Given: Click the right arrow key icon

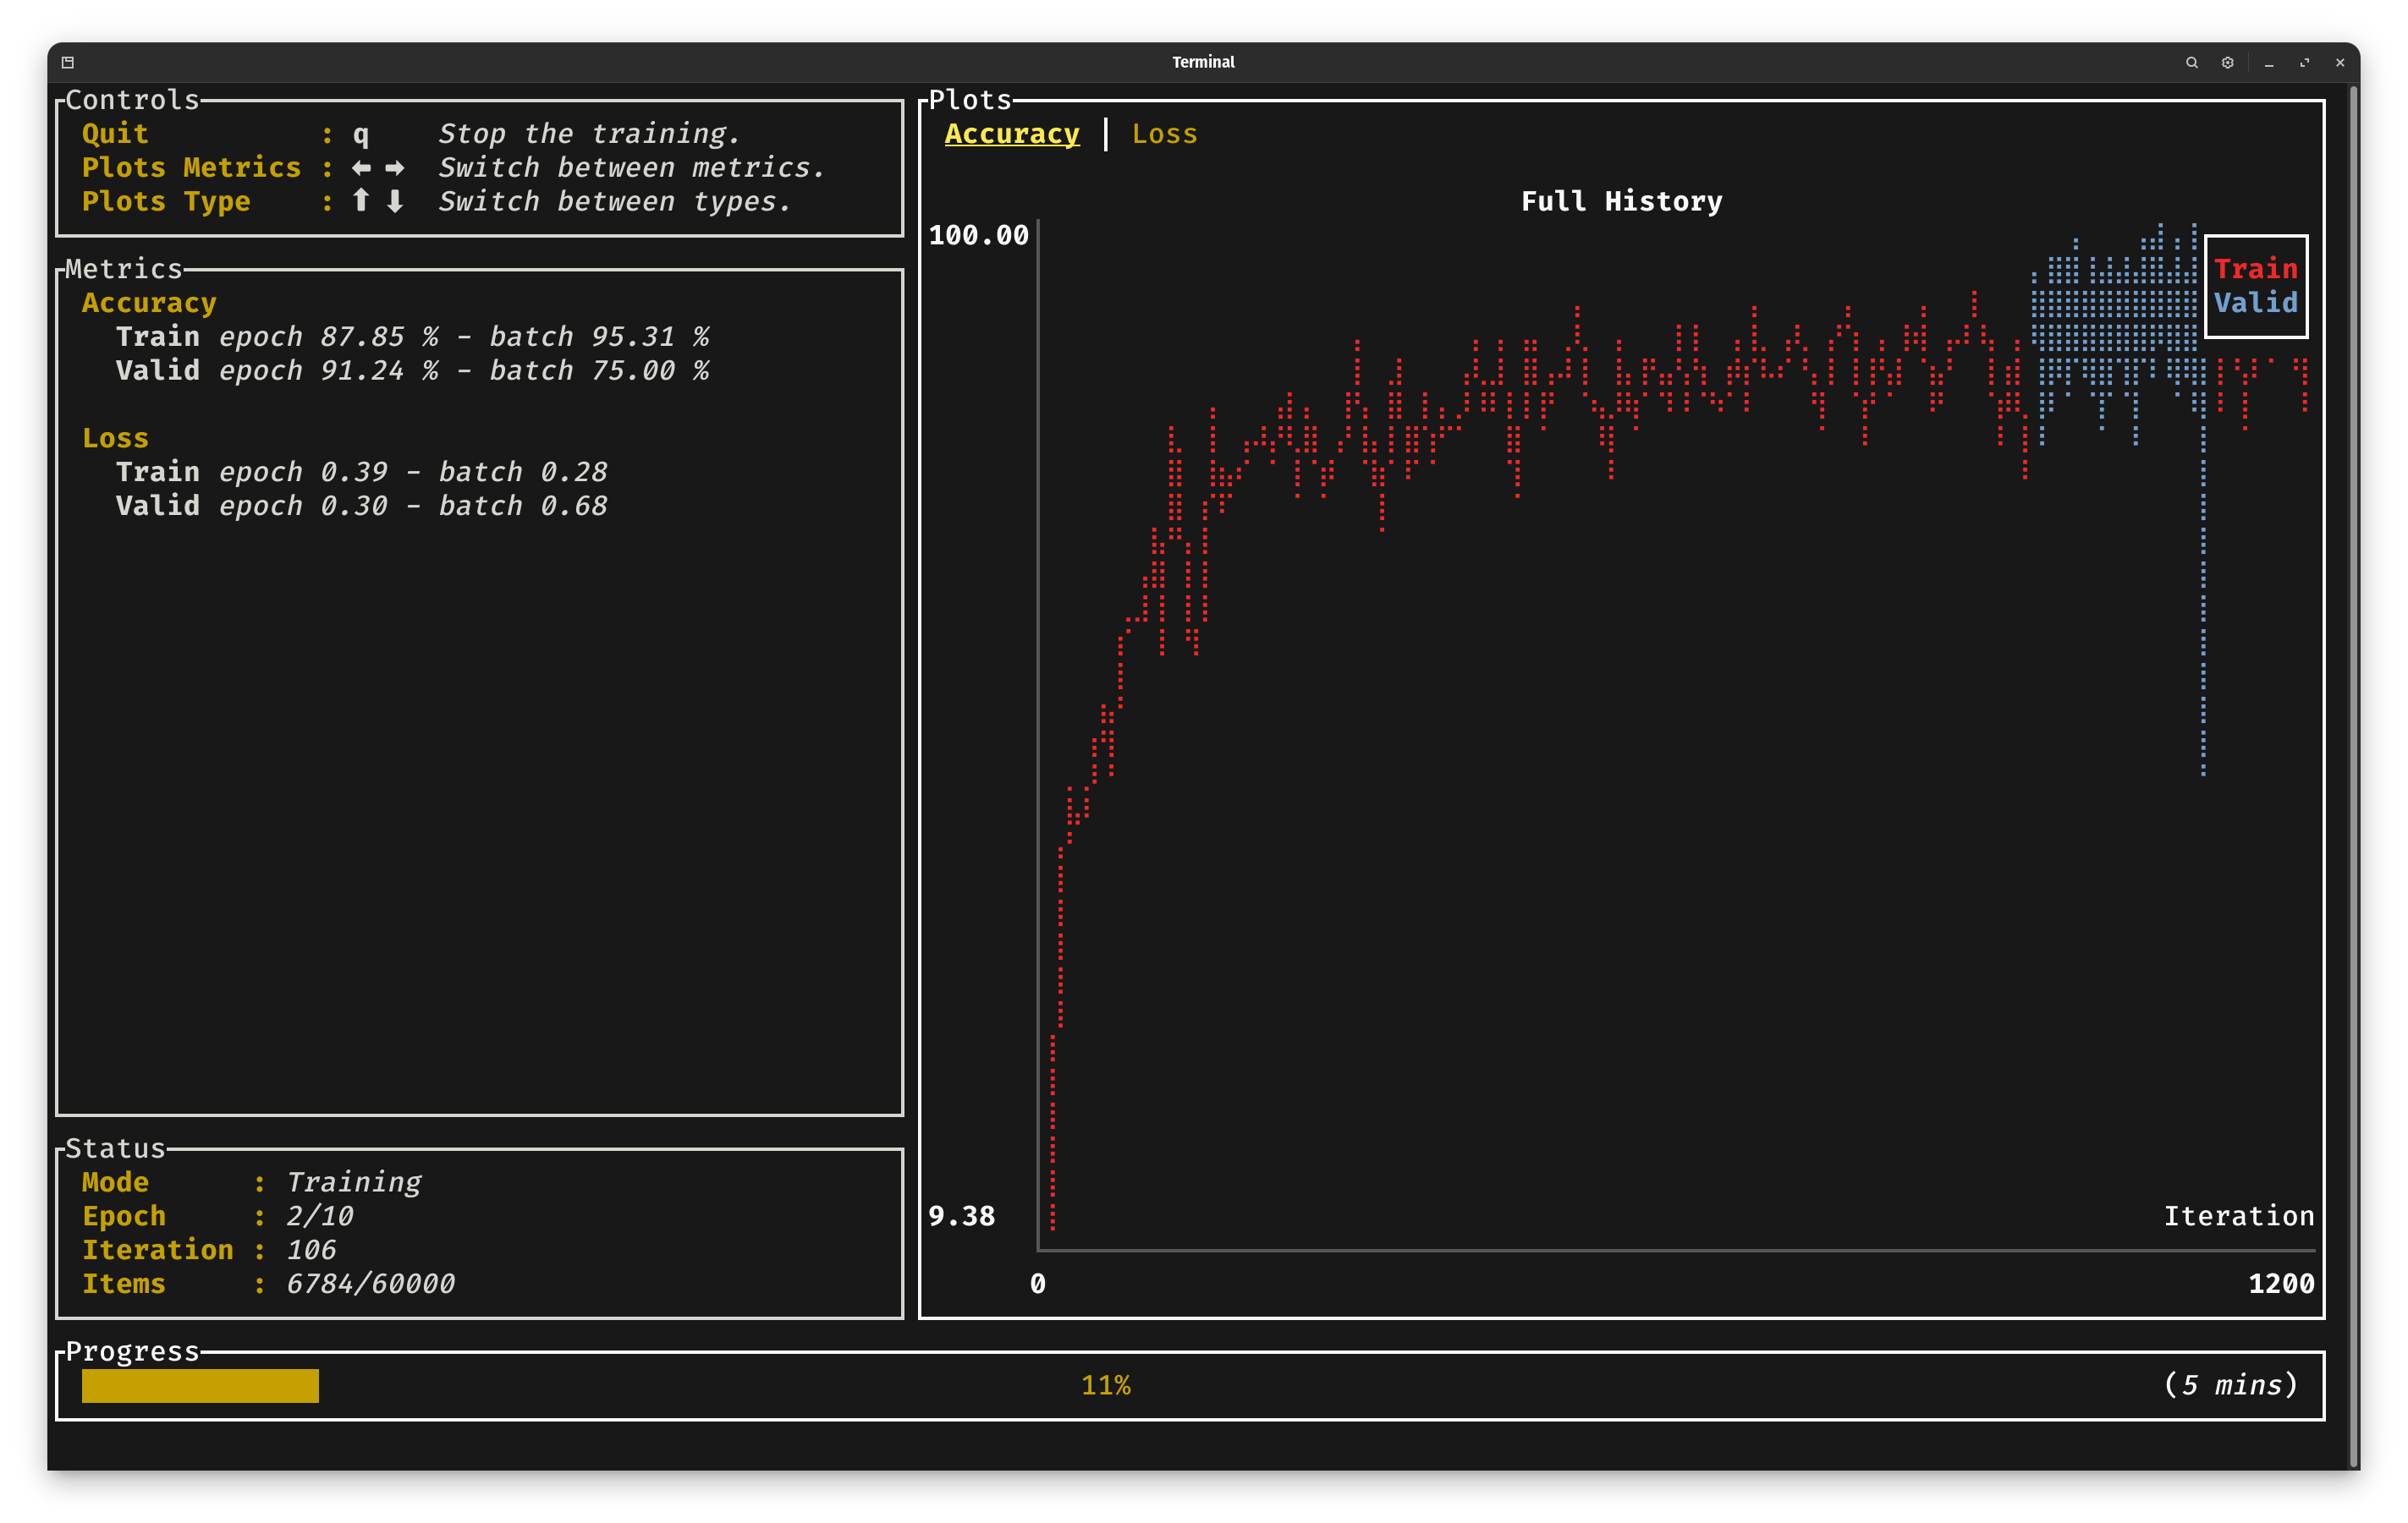Looking at the screenshot, I should pyautogui.click(x=395, y=168).
